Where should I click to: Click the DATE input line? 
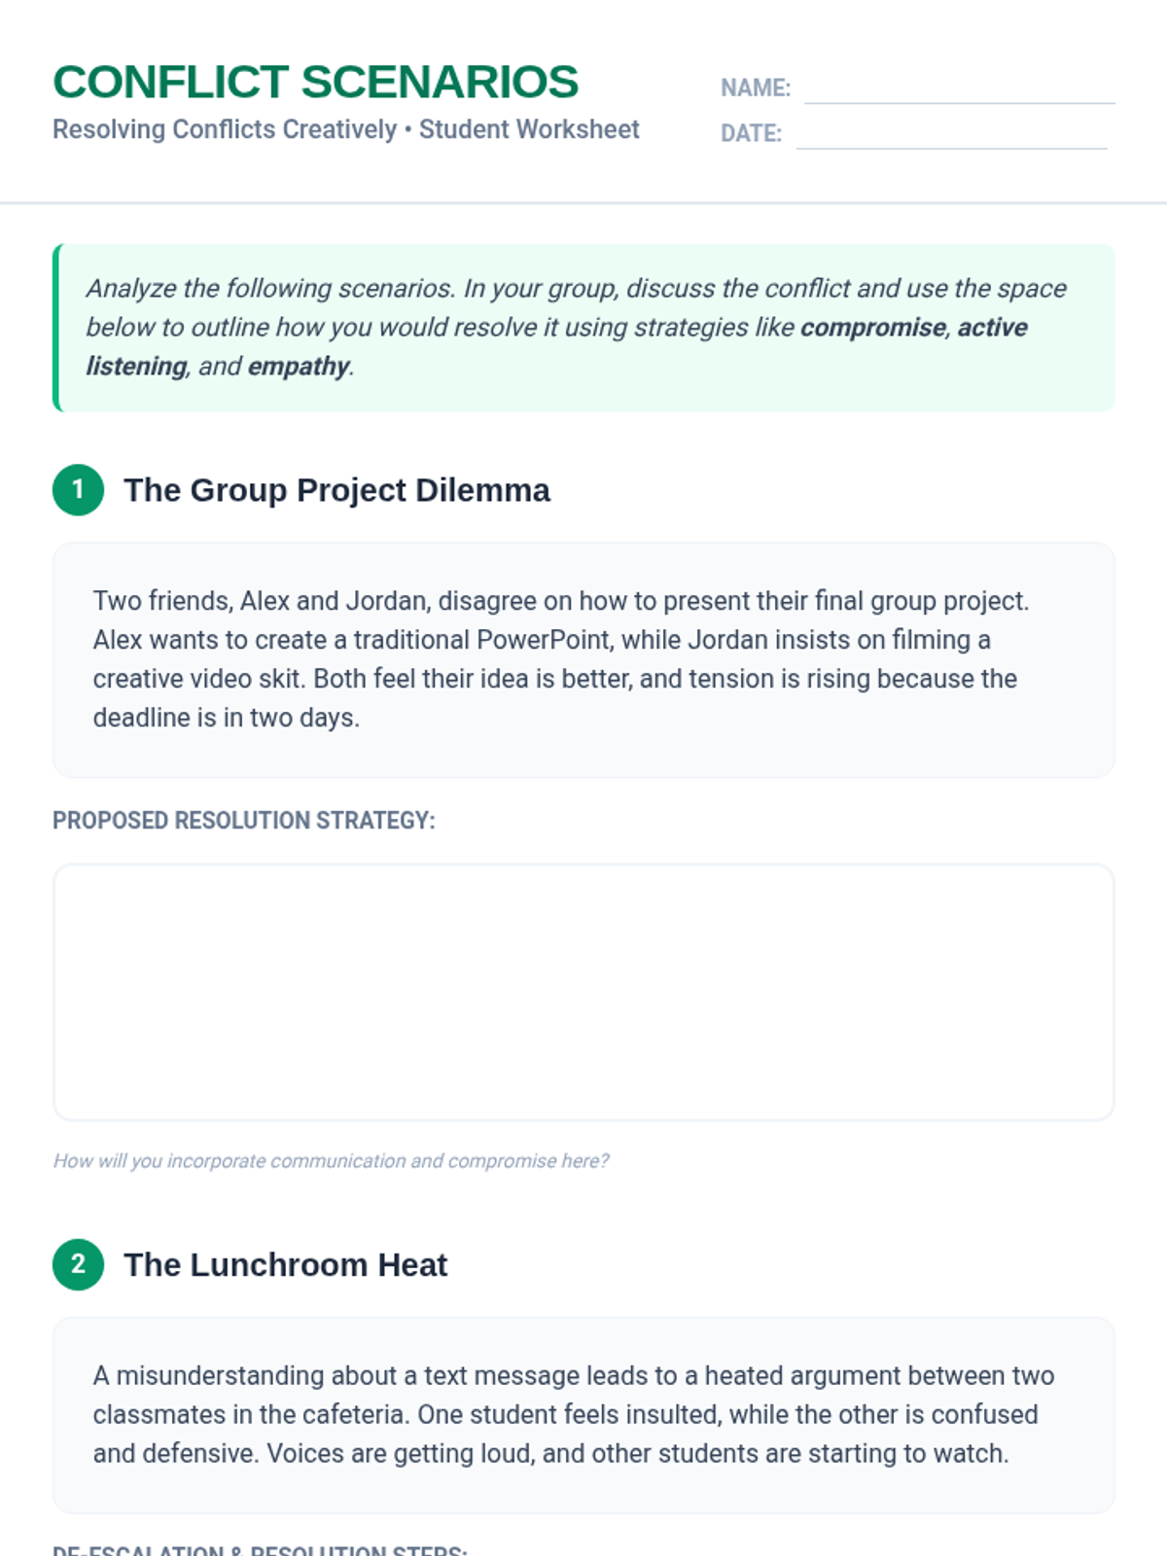coord(951,135)
